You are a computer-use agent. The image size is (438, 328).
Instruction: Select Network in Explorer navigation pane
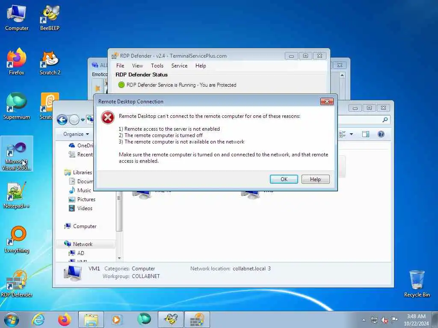point(79,244)
